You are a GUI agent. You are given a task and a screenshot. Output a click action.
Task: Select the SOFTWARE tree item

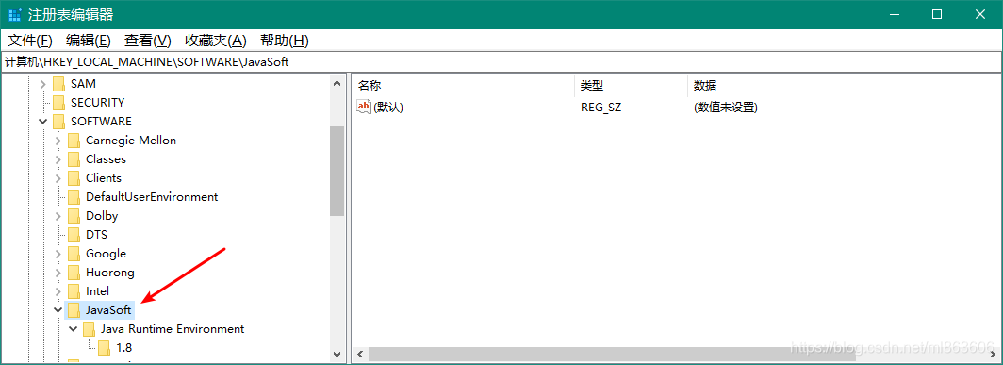[101, 122]
